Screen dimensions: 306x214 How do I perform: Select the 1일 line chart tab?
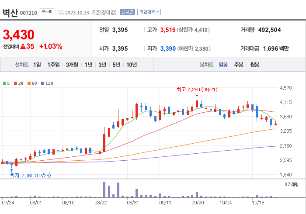point(37,65)
